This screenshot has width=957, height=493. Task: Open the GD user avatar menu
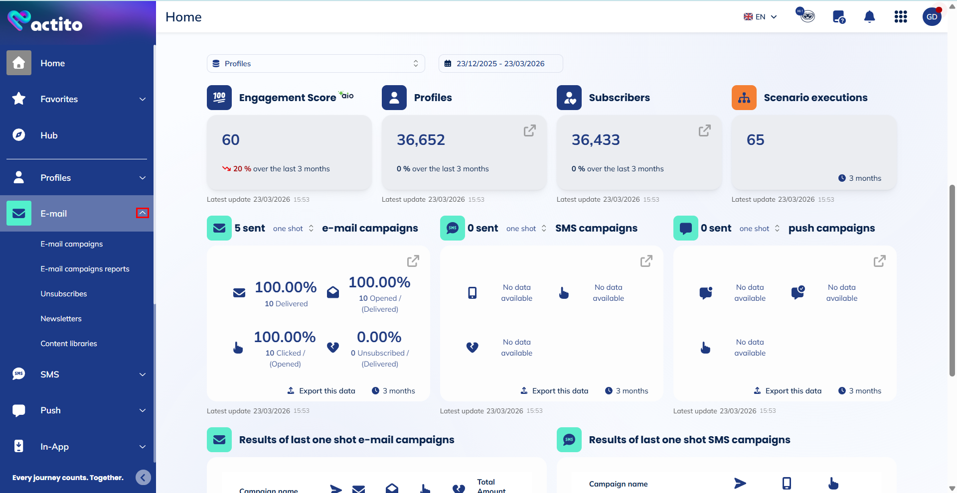point(932,17)
